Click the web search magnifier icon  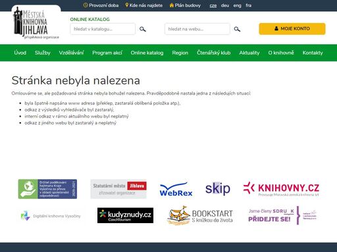[x=237, y=29]
